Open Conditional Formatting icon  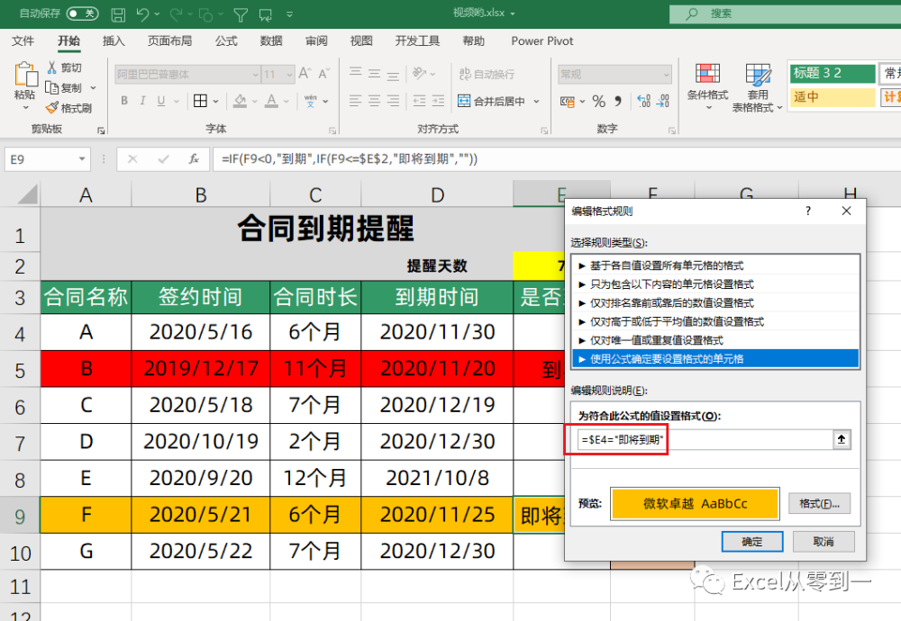707,74
